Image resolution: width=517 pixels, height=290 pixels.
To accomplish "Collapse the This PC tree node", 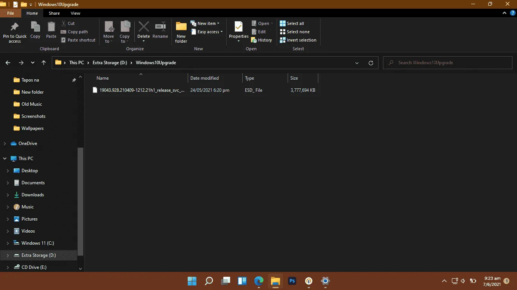I will tap(5, 159).
